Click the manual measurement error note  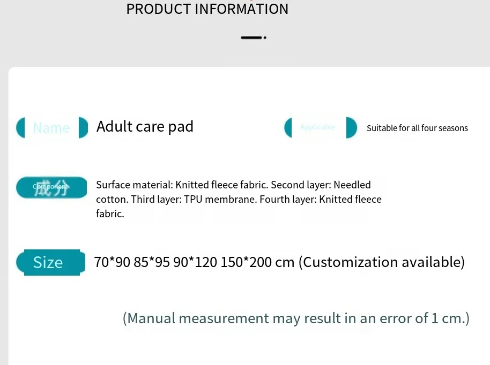[x=296, y=318]
